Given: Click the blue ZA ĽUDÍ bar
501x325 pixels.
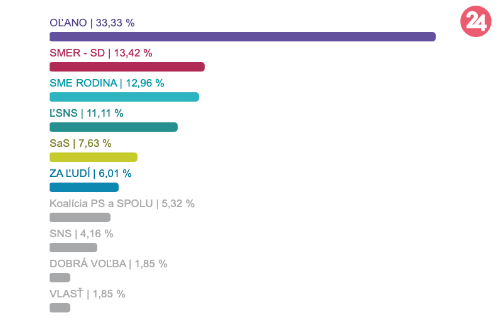Looking at the screenshot, I should [x=84, y=188].
